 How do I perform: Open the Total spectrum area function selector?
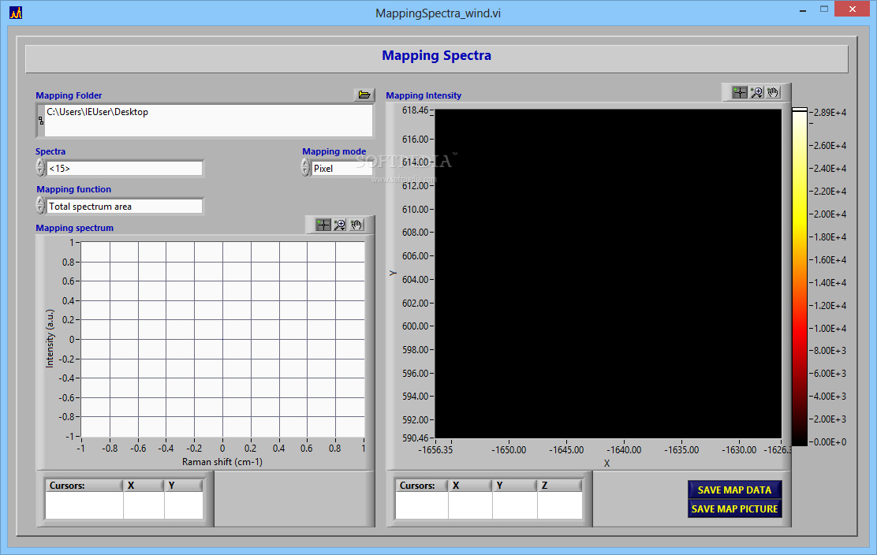(x=125, y=207)
